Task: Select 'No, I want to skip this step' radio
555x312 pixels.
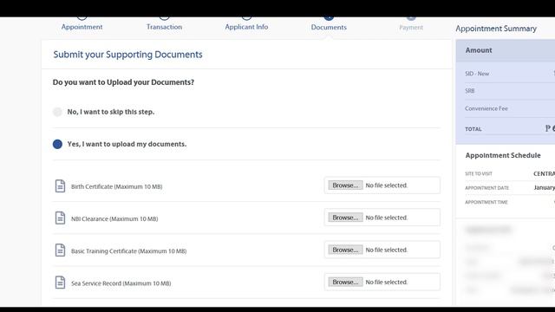Action: [57, 112]
